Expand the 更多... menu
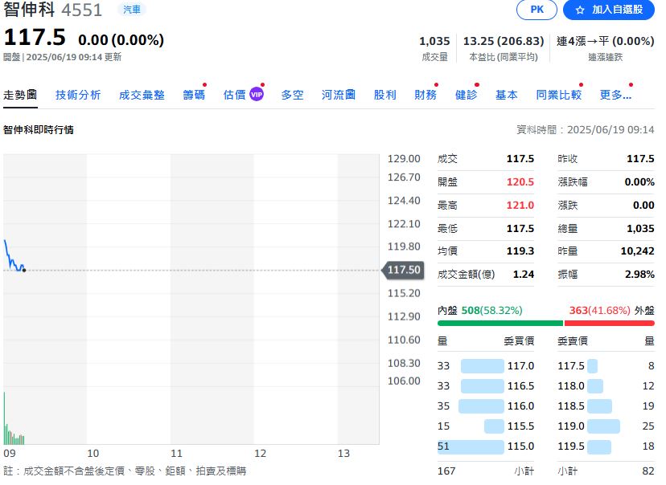This screenshot has height=485, width=666. tap(615, 95)
